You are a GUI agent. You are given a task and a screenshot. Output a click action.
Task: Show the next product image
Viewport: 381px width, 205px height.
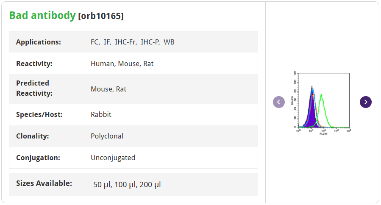[365, 102]
